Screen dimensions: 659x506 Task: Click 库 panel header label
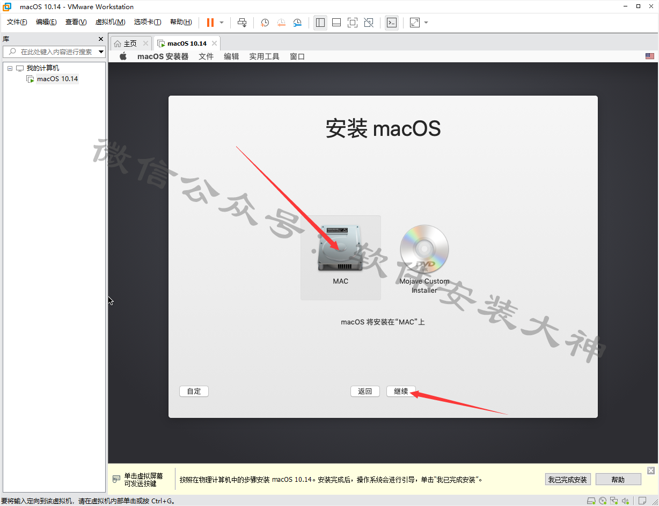point(6,39)
